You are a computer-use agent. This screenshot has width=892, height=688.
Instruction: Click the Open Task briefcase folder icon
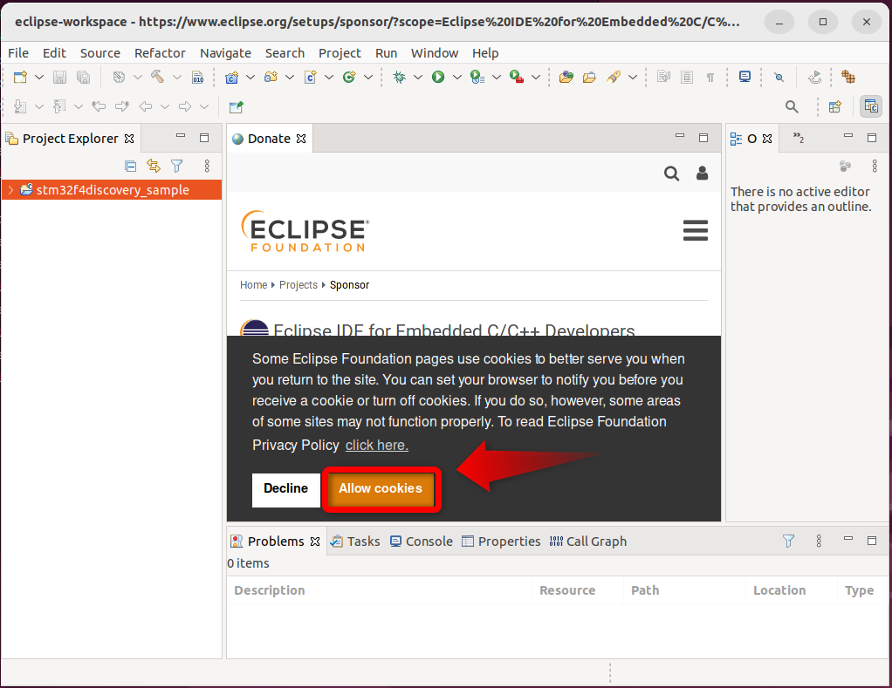coord(589,77)
